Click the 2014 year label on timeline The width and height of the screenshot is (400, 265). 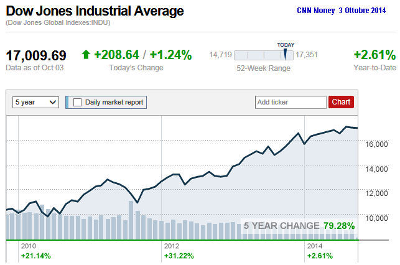315,246
